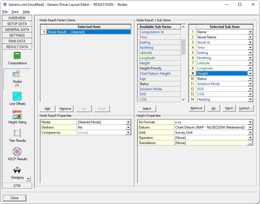Image resolution: width=260 pixels, height=204 pixels.
Task: Select Chart Datum Height in available items
Action: tap(155, 73)
